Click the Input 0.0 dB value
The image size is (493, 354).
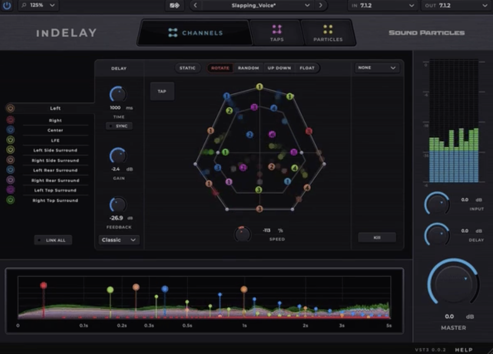(465, 200)
